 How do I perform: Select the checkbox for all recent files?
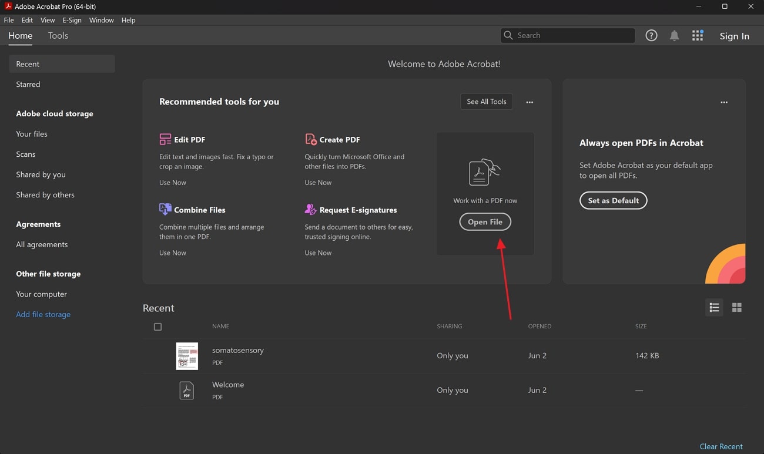click(158, 327)
